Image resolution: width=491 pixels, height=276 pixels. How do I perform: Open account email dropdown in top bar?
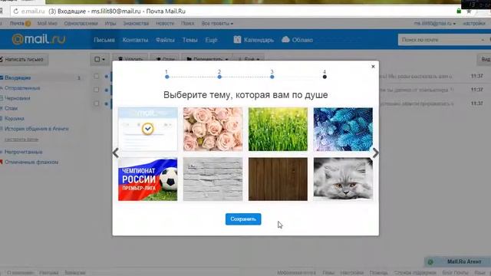435,24
